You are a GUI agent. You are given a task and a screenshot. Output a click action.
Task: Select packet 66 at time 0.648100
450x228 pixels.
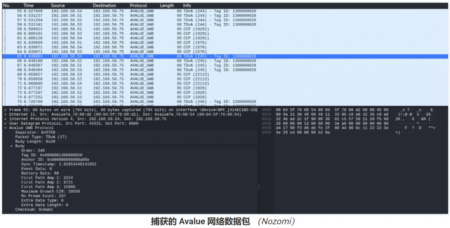225,61
